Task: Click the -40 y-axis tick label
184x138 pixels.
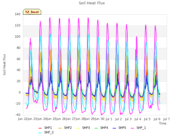Action: [18, 115]
